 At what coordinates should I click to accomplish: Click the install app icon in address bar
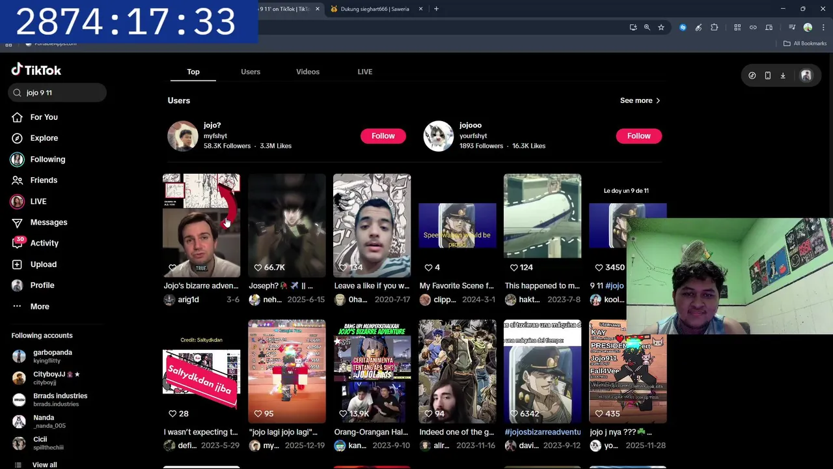point(633,27)
